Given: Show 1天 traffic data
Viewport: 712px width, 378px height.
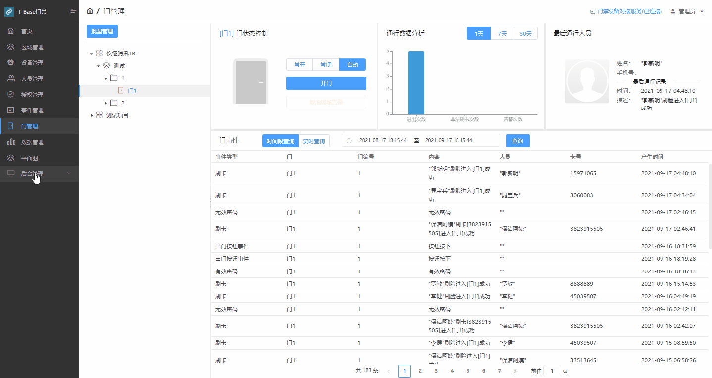Looking at the screenshot, I should 479,34.
